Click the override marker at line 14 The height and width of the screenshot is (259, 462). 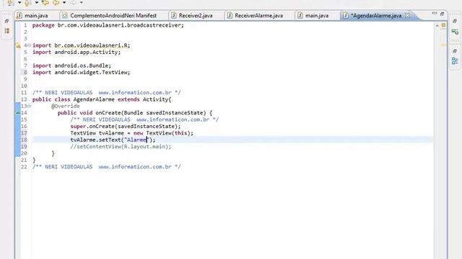click(18, 113)
